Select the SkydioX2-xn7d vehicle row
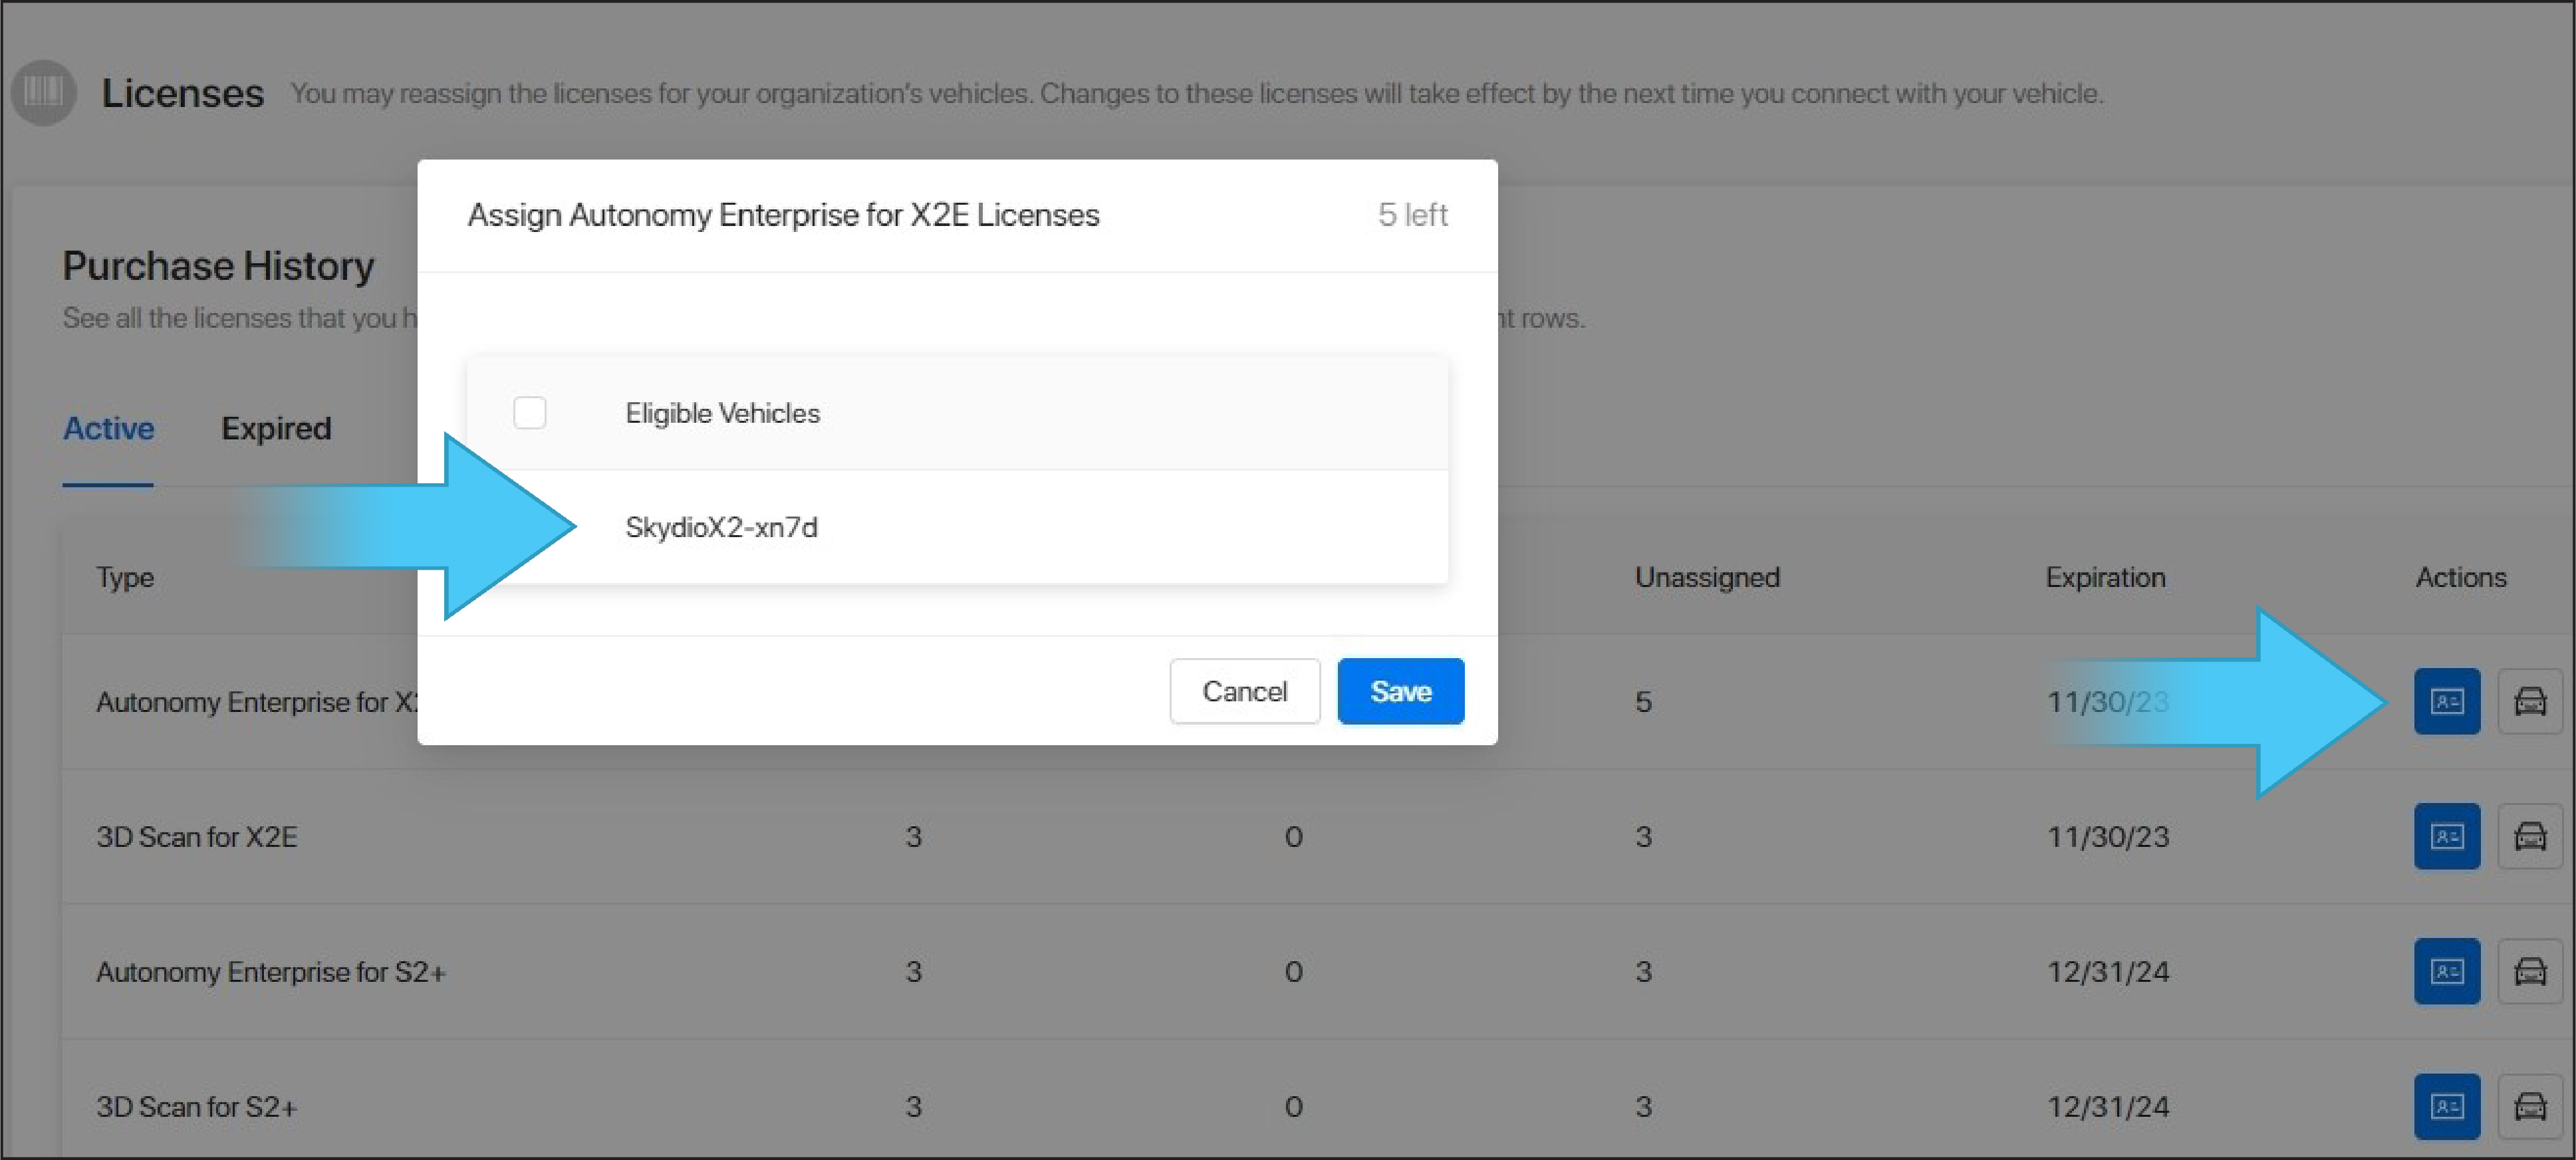 point(720,527)
